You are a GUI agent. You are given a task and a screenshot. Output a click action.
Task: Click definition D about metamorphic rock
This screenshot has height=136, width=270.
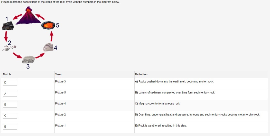click(x=197, y=114)
